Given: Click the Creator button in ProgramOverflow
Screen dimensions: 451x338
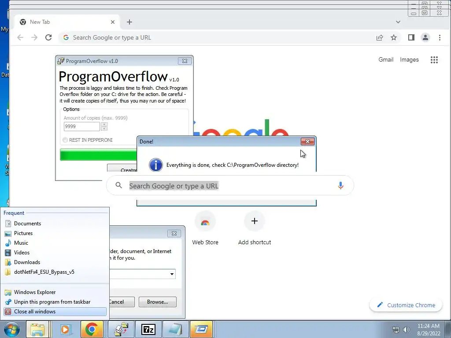Looking at the screenshot, I should pos(122,168).
